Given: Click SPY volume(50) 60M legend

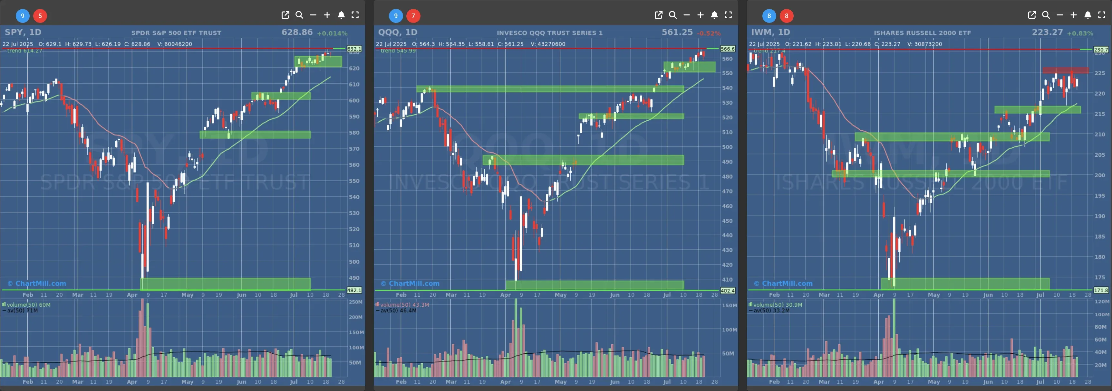Looking at the screenshot, I should (x=26, y=305).
